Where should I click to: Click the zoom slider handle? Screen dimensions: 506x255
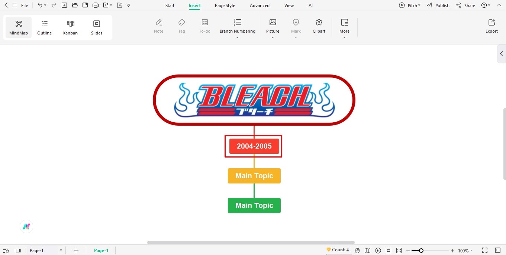coord(421,251)
